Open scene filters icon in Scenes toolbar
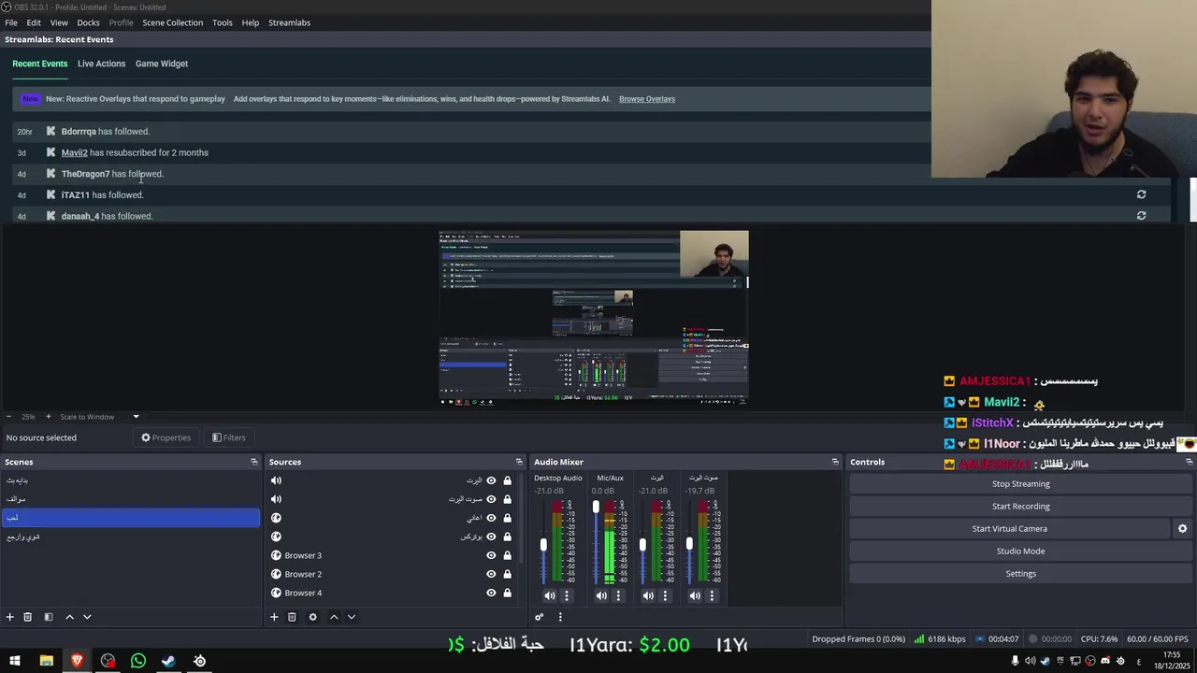 click(x=48, y=617)
